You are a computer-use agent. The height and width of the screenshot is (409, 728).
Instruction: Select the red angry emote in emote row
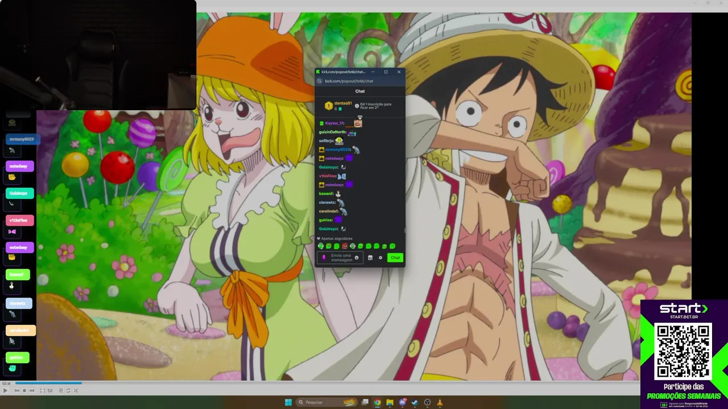click(x=345, y=246)
